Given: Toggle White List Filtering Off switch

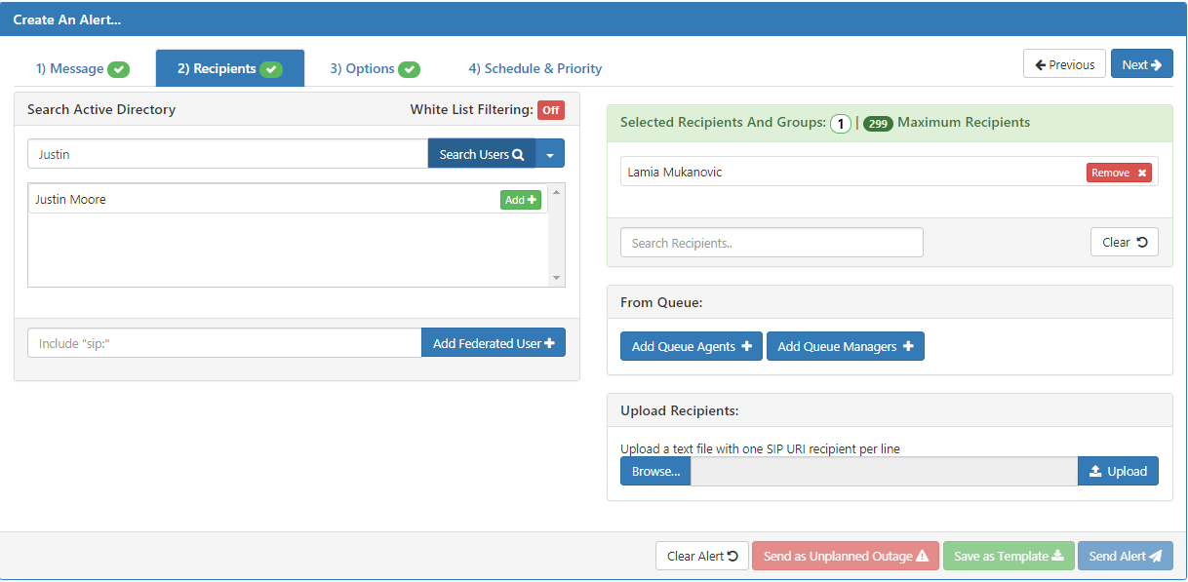Looking at the screenshot, I should pyautogui.click(x=551, y=110).
